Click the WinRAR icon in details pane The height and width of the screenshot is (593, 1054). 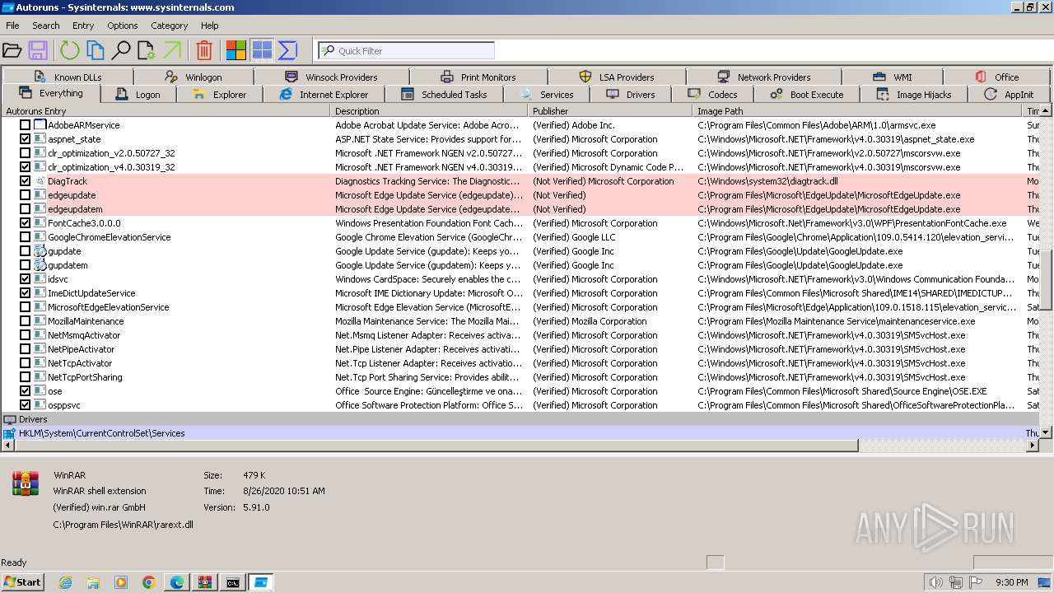26,483
